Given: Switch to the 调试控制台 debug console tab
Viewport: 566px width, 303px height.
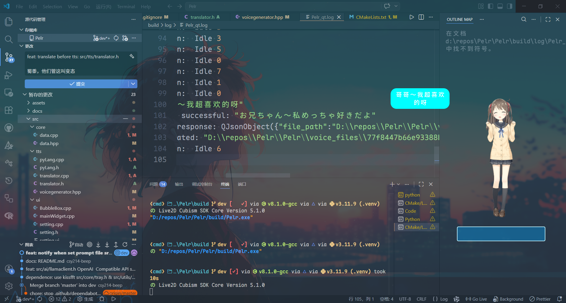Looking at the screenshot, I should click(202, 184).
